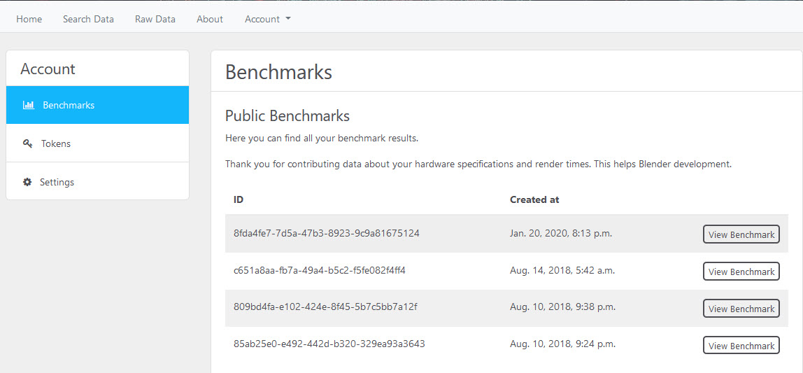This screenshot has width=803, height=373.
Task: View Benchmark from Jan. 20, 2020
Action: point(741,234)
